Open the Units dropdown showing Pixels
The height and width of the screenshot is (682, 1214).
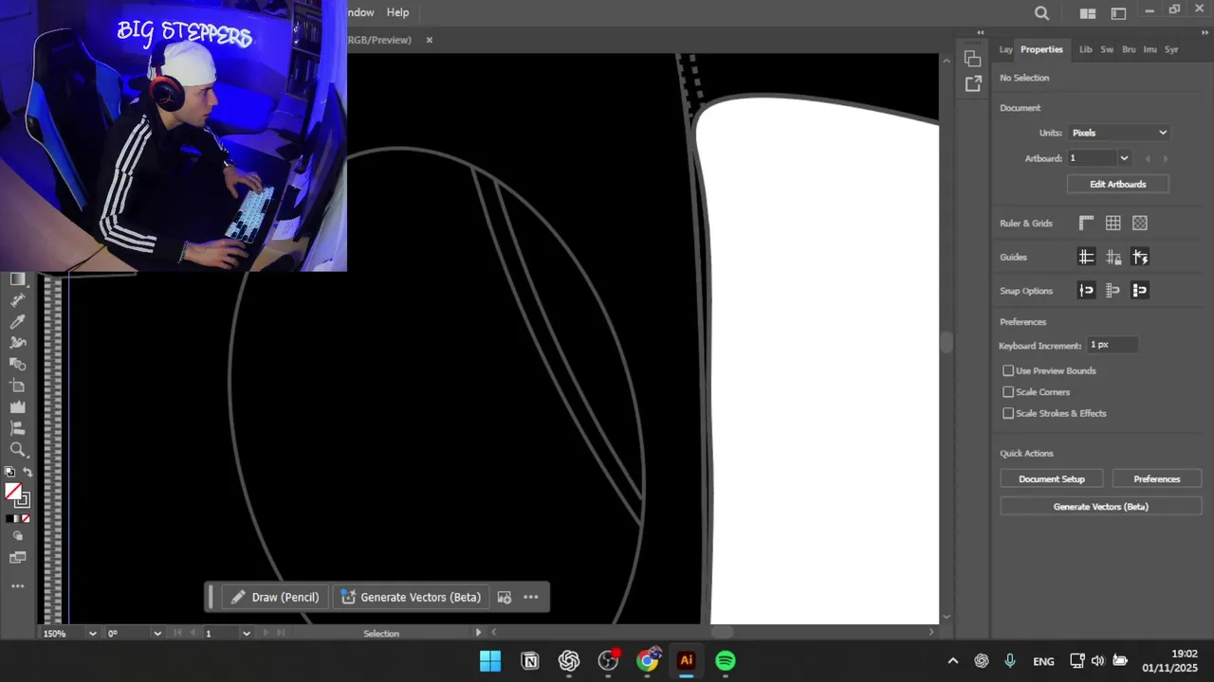coord(1119,133)
